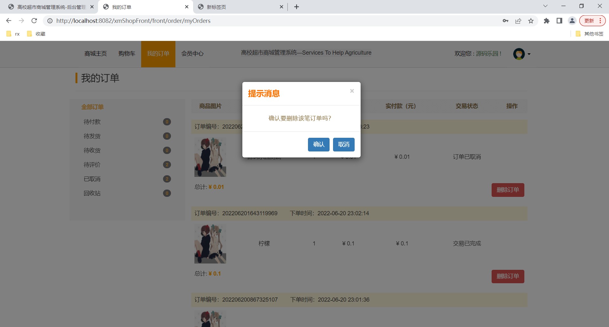
Task: Click the page reload icon
Action: (34, 21)
